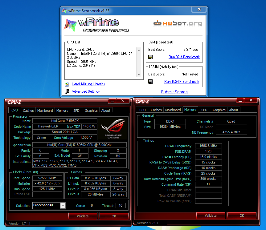
Task: Open Submit Scores link
Action: pos(174,92)
